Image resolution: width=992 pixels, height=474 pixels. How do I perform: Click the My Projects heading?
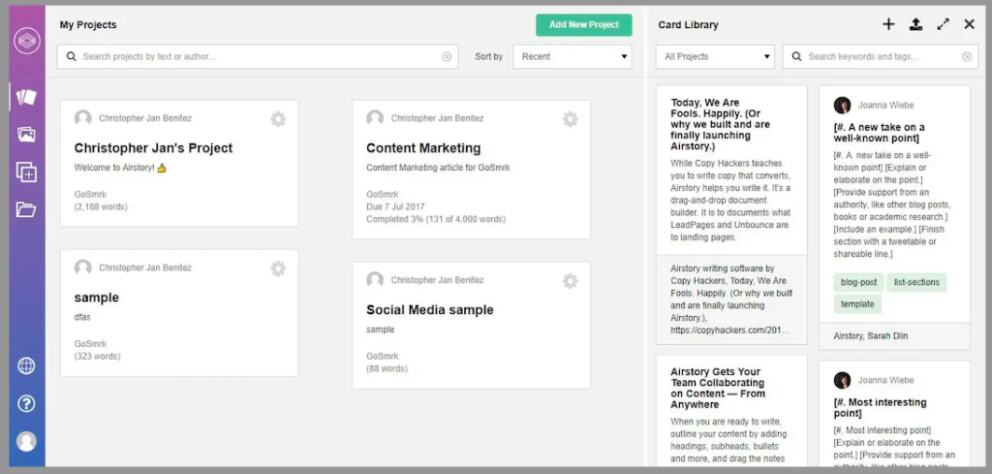[88, 24]
